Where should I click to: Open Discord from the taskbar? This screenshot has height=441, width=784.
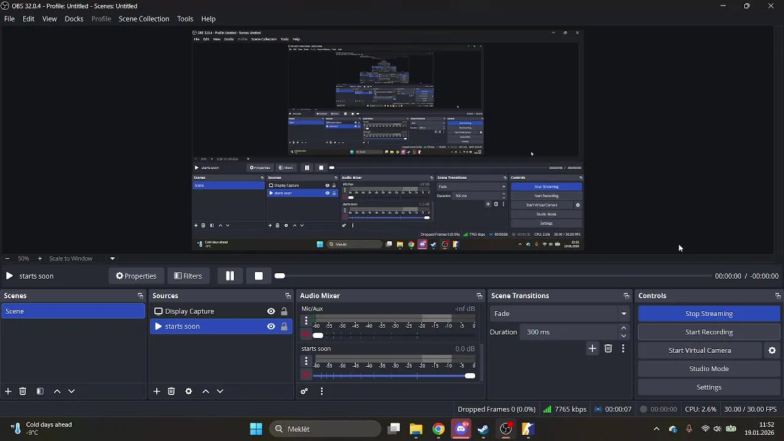click(461, 429)
